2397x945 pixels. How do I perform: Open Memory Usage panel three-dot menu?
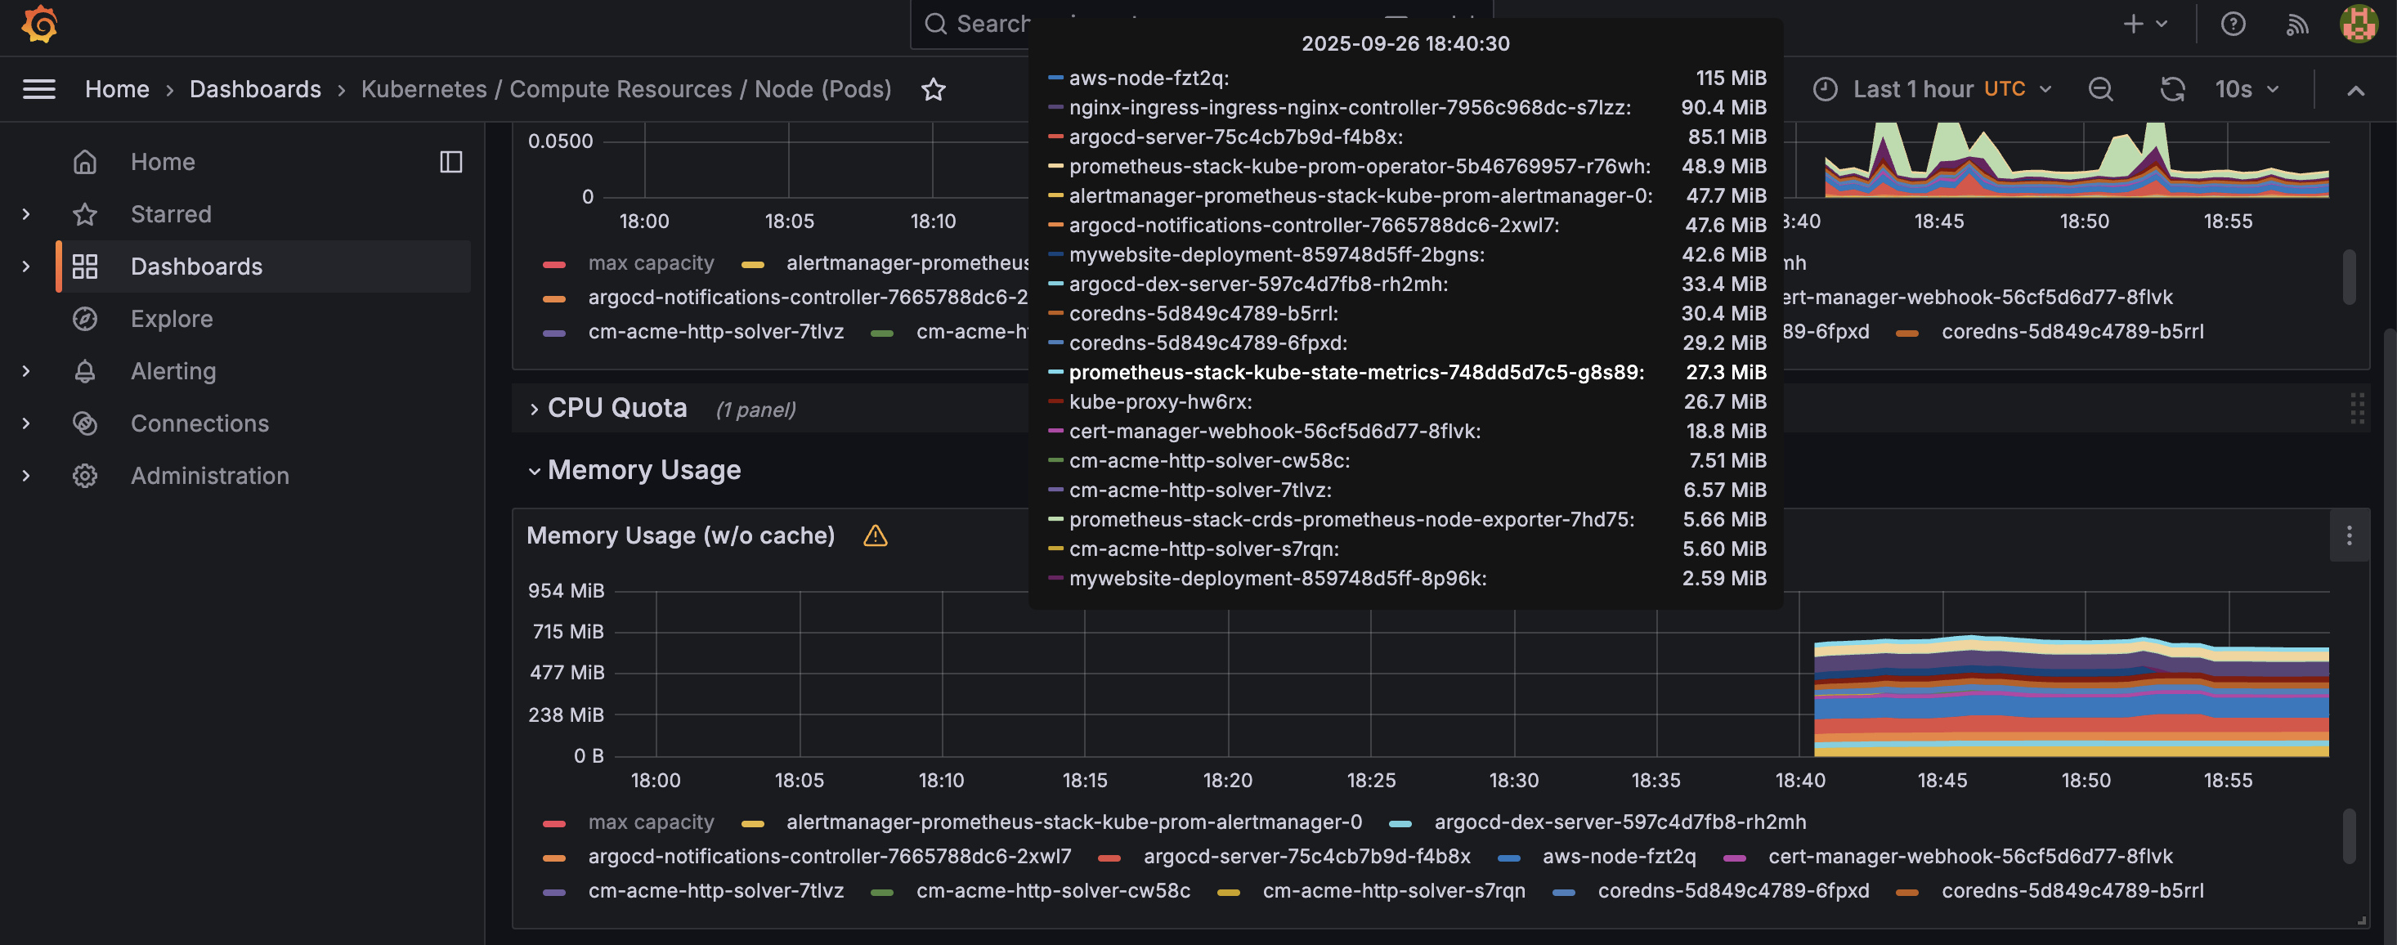[2349, 535]
